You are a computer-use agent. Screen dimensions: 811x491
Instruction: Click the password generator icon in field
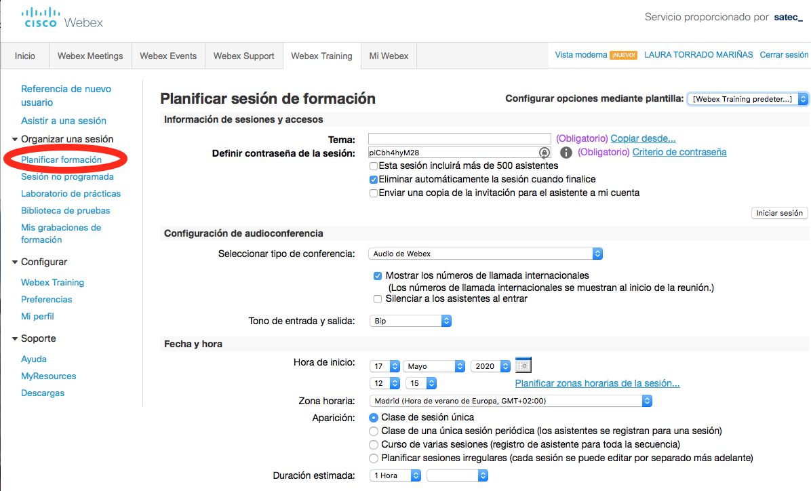(x=544, y=153)
